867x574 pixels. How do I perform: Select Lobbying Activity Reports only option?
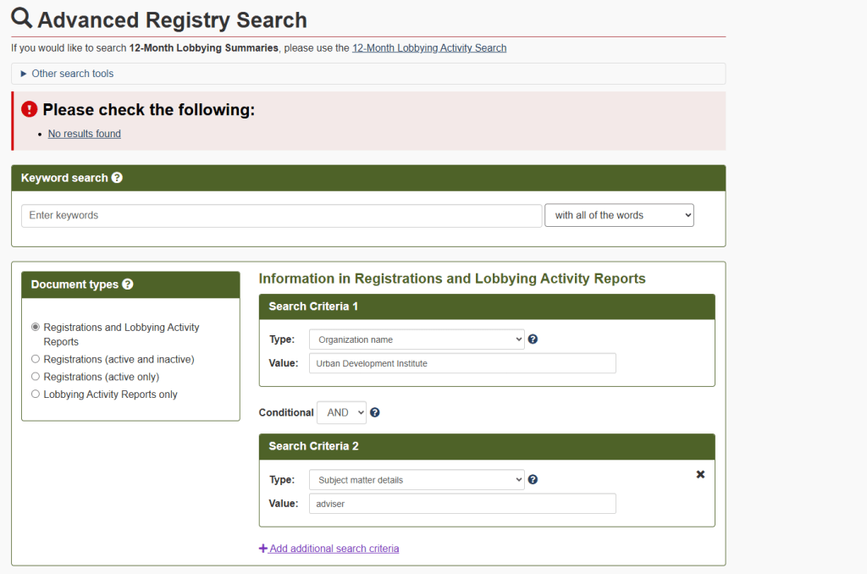tap(36, 395)
